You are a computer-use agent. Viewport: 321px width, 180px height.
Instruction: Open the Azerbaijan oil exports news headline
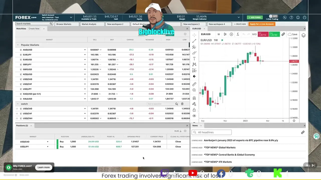tap(241, 140)
